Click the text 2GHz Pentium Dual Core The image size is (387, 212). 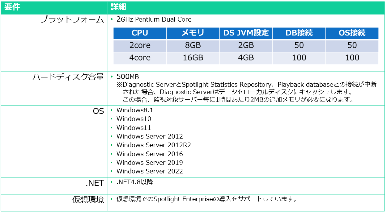[154, 19]
